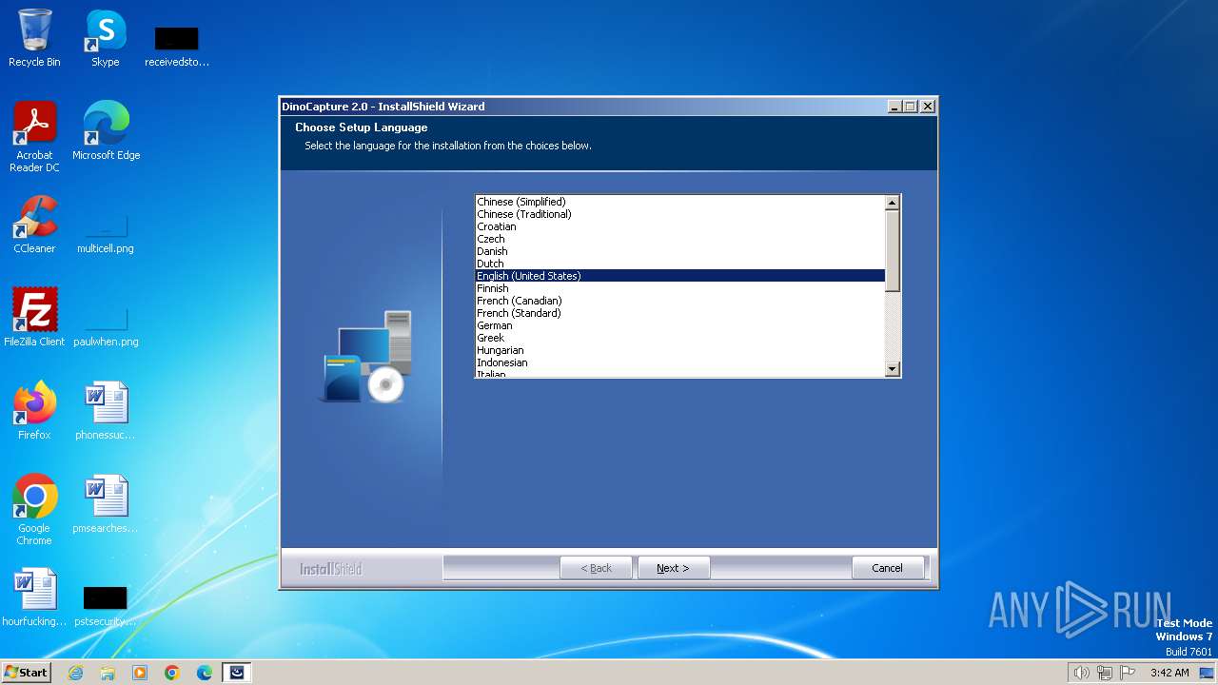Select Dutch in the language list
Image resolution: width=1218 pixels, height=685 pixels.
(680, 264)
